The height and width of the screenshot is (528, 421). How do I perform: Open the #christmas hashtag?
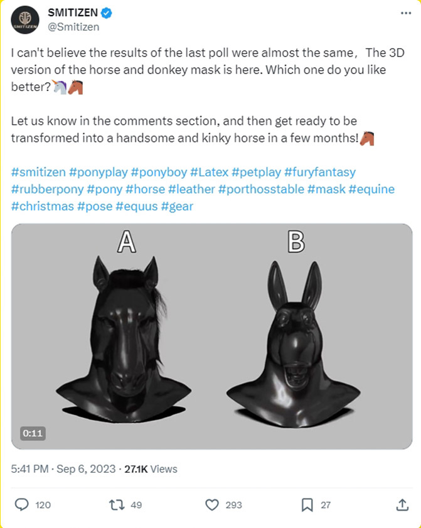pos(41,206)
